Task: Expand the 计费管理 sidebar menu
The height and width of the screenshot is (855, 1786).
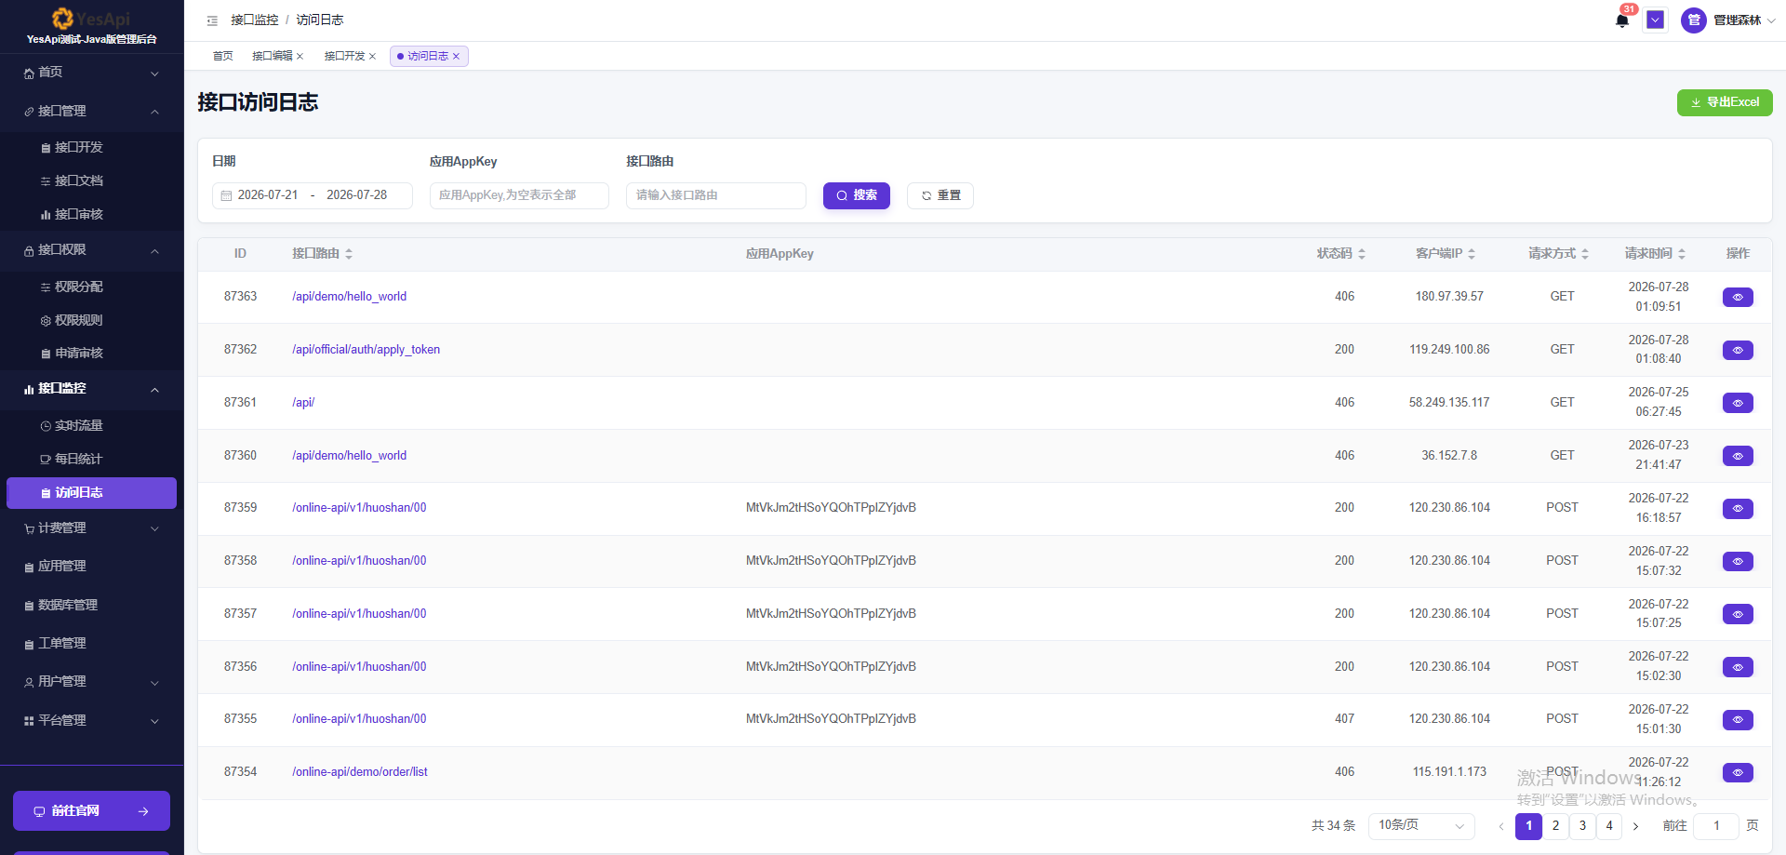Action: [91, 528]
